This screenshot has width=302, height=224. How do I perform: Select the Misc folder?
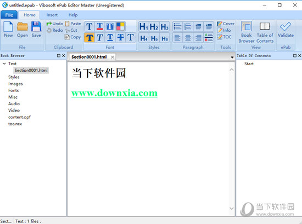13,97
